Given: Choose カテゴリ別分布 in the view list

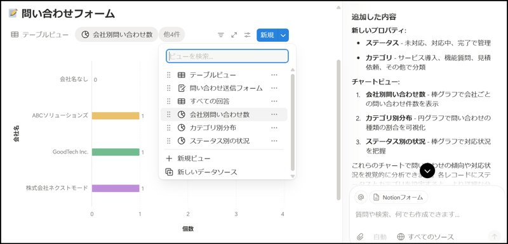Looking at the screenshot, I should point(224,127).
